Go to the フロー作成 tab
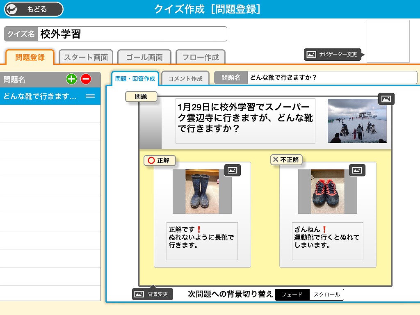The height and width of the screenshot is (315, 420). coord(201,57)
